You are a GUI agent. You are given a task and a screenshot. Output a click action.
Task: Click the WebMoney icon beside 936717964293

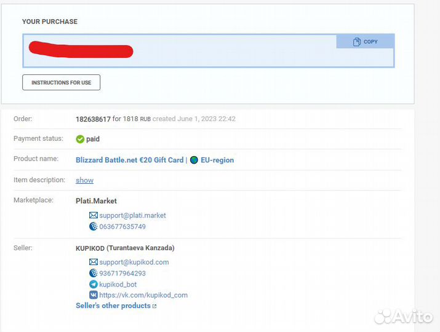coord(94,274)
